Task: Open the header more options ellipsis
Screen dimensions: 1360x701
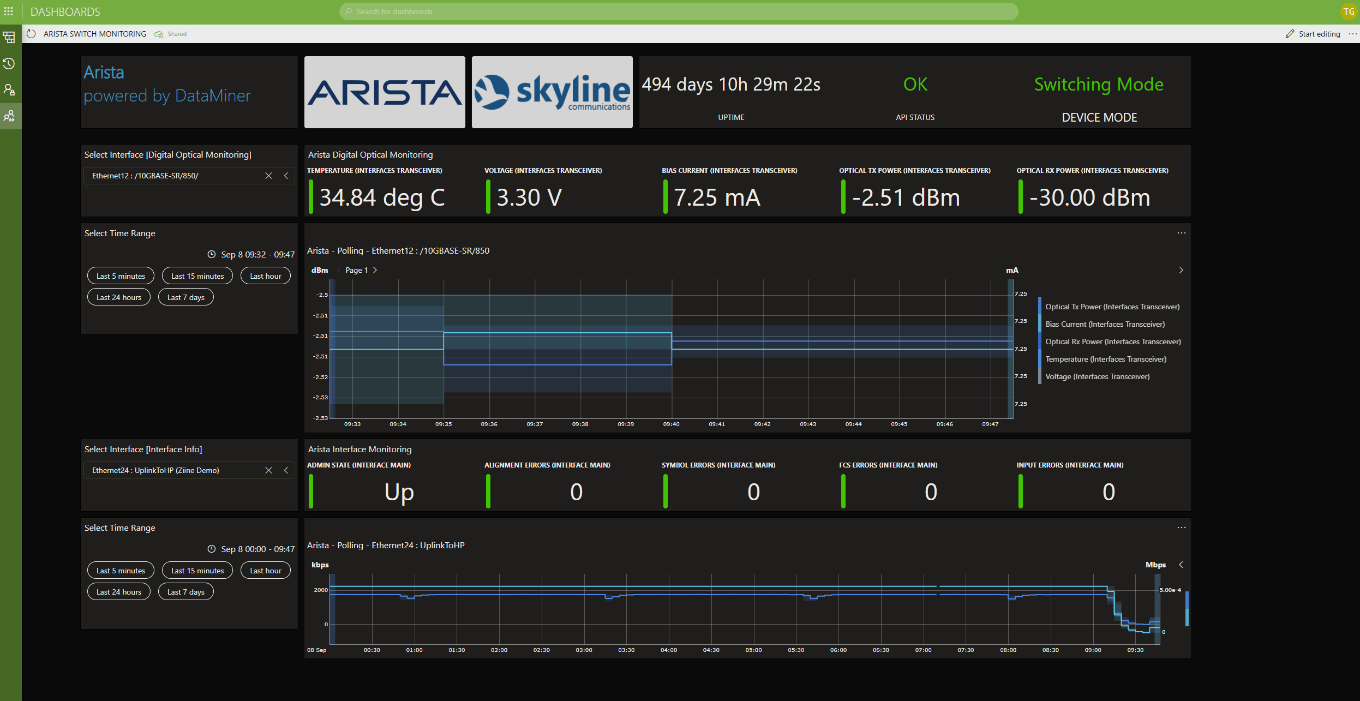Action: pyautogui.click(x=1352, y=34)
